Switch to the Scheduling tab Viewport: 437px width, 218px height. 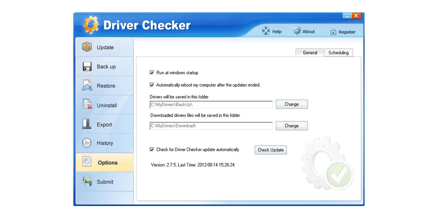click(339, 53)
